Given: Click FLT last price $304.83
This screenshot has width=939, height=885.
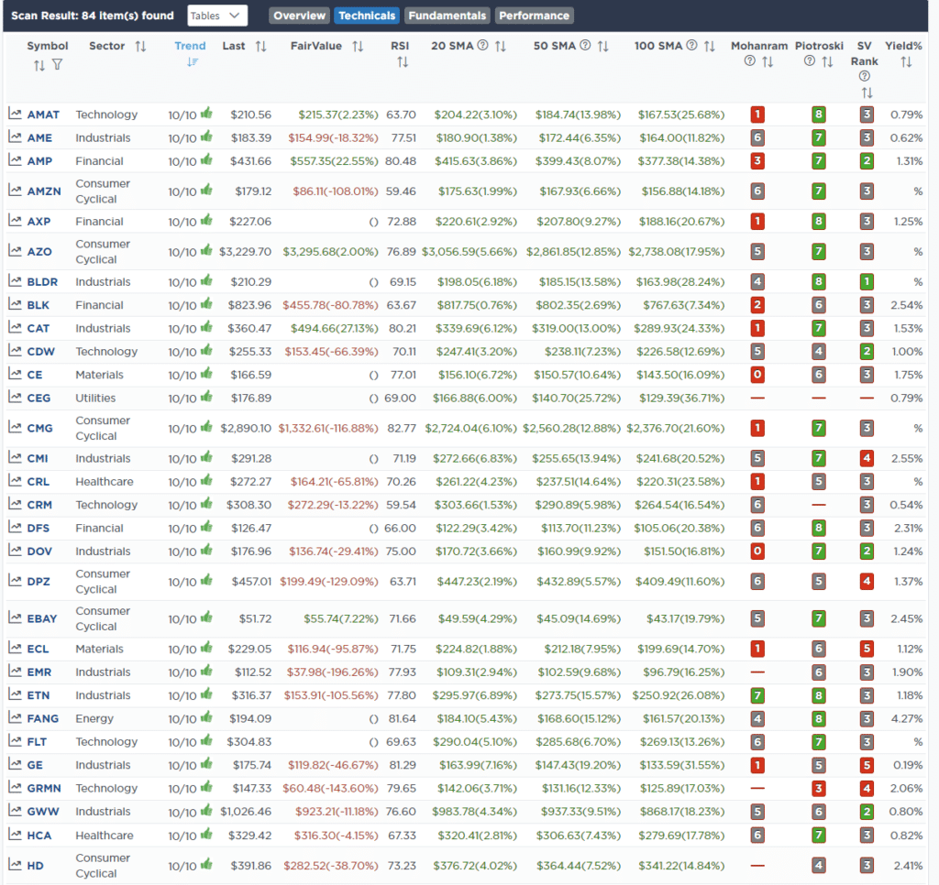Looking at the screenshot, I should click(249, 743).
